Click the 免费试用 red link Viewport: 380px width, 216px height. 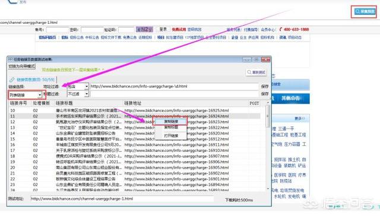(179, 29)
